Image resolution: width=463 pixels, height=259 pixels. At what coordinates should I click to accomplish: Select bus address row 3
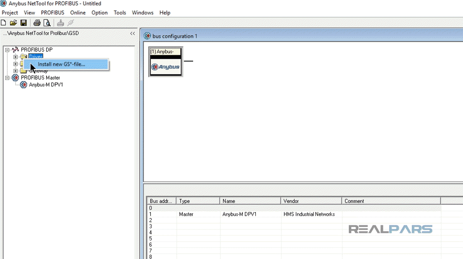point(294,227)
